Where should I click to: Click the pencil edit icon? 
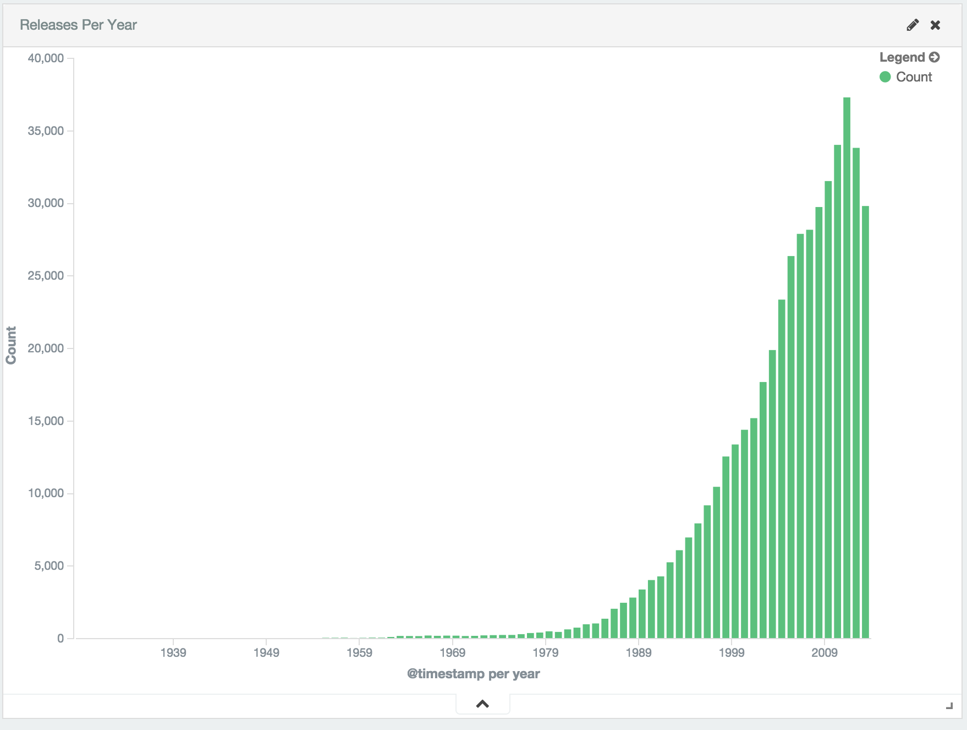913,25
